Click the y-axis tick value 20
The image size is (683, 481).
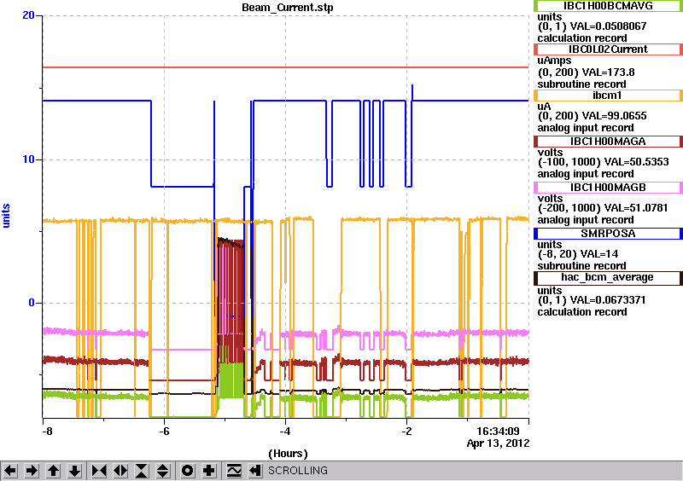[28, 15]
